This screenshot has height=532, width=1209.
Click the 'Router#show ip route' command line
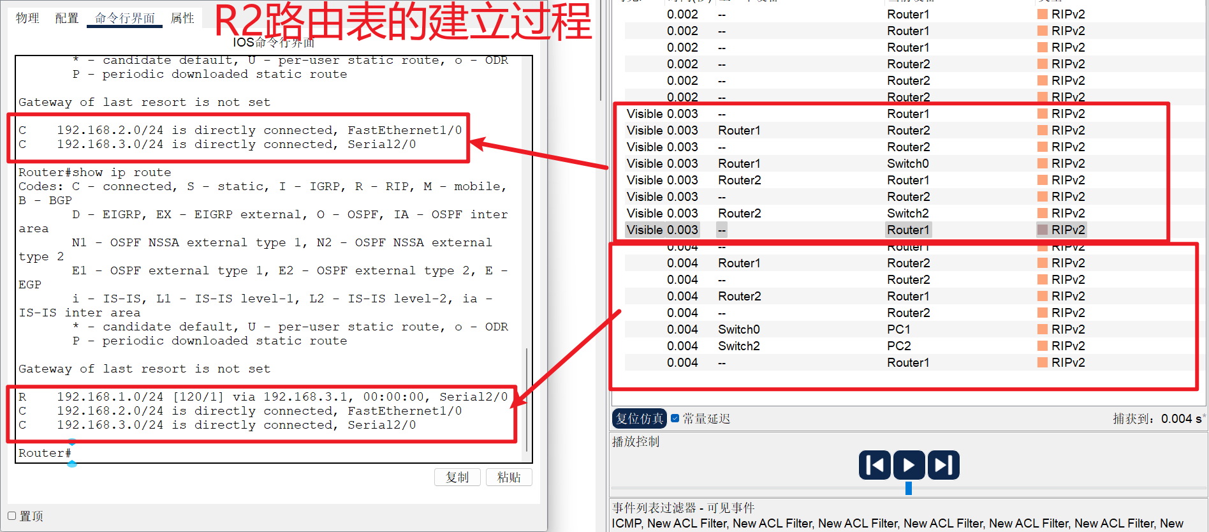pyautogui.click(x=94, y=172)
